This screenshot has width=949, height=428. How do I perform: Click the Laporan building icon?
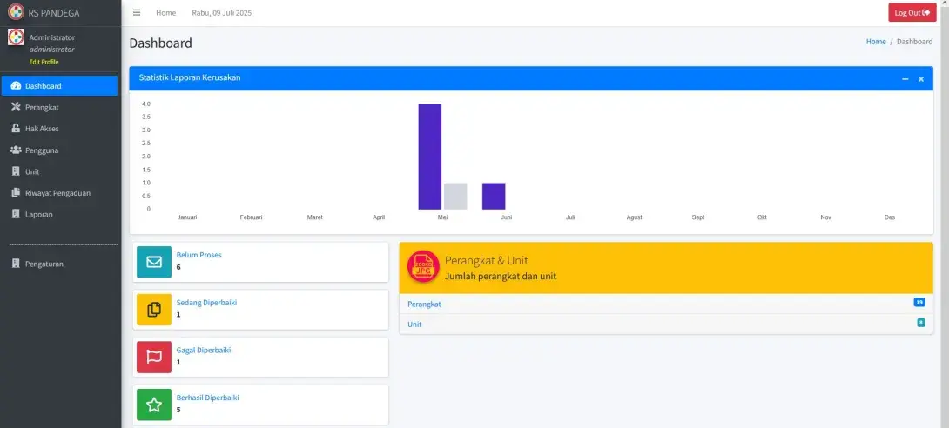(16, 214)
